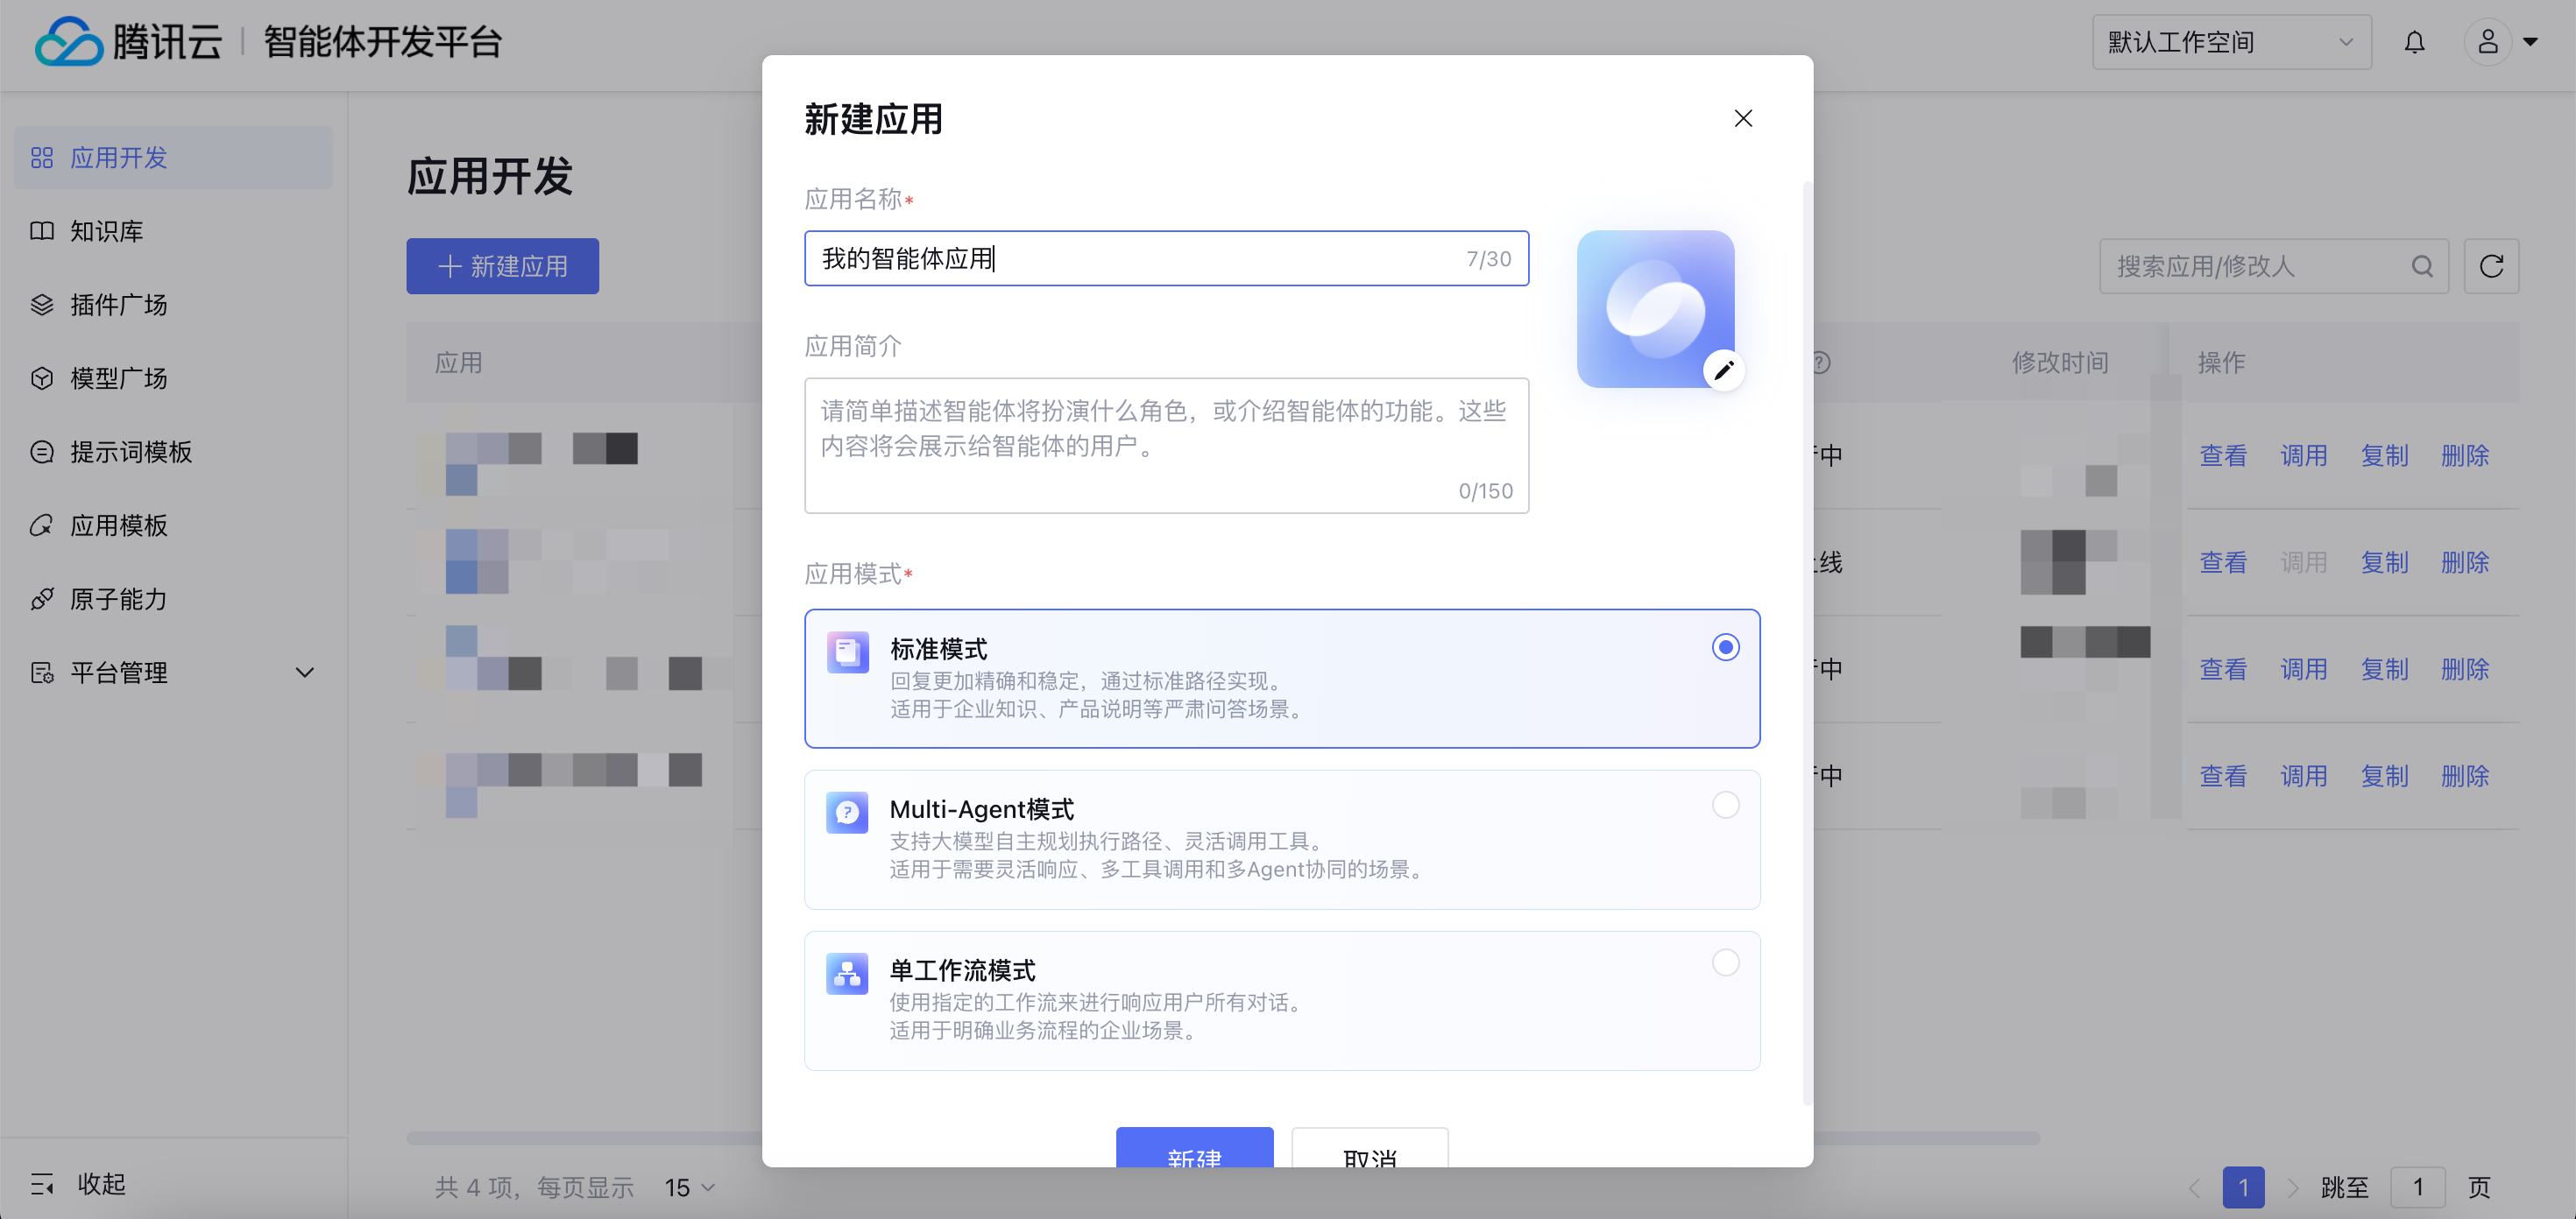Go to 插件广场 in the sidebar
This screenshot has height=1219, width=2576.
tap(118, 305)
